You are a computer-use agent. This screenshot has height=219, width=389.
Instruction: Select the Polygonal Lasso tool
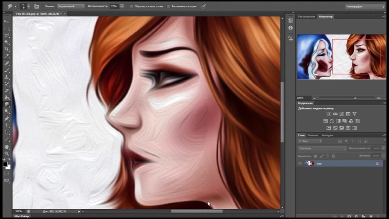(7, 36)
